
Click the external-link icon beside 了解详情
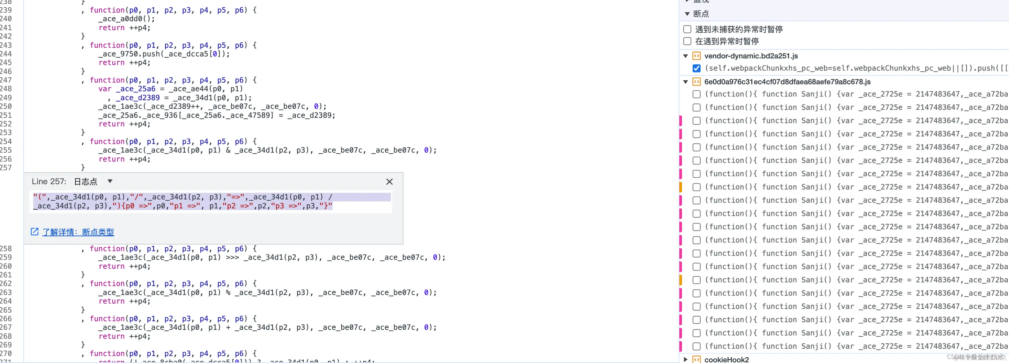(34, 232)
